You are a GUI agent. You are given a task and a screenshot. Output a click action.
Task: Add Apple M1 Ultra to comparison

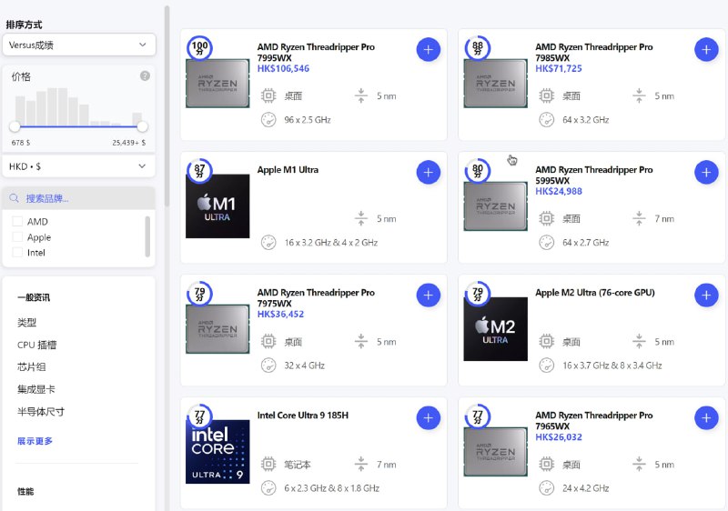click(429, 172)
